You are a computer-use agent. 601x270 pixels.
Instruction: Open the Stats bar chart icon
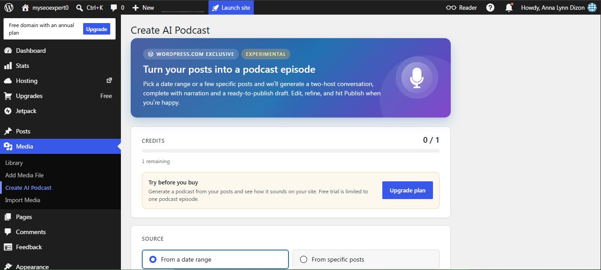pyautogui.click(x=8, y=66)
